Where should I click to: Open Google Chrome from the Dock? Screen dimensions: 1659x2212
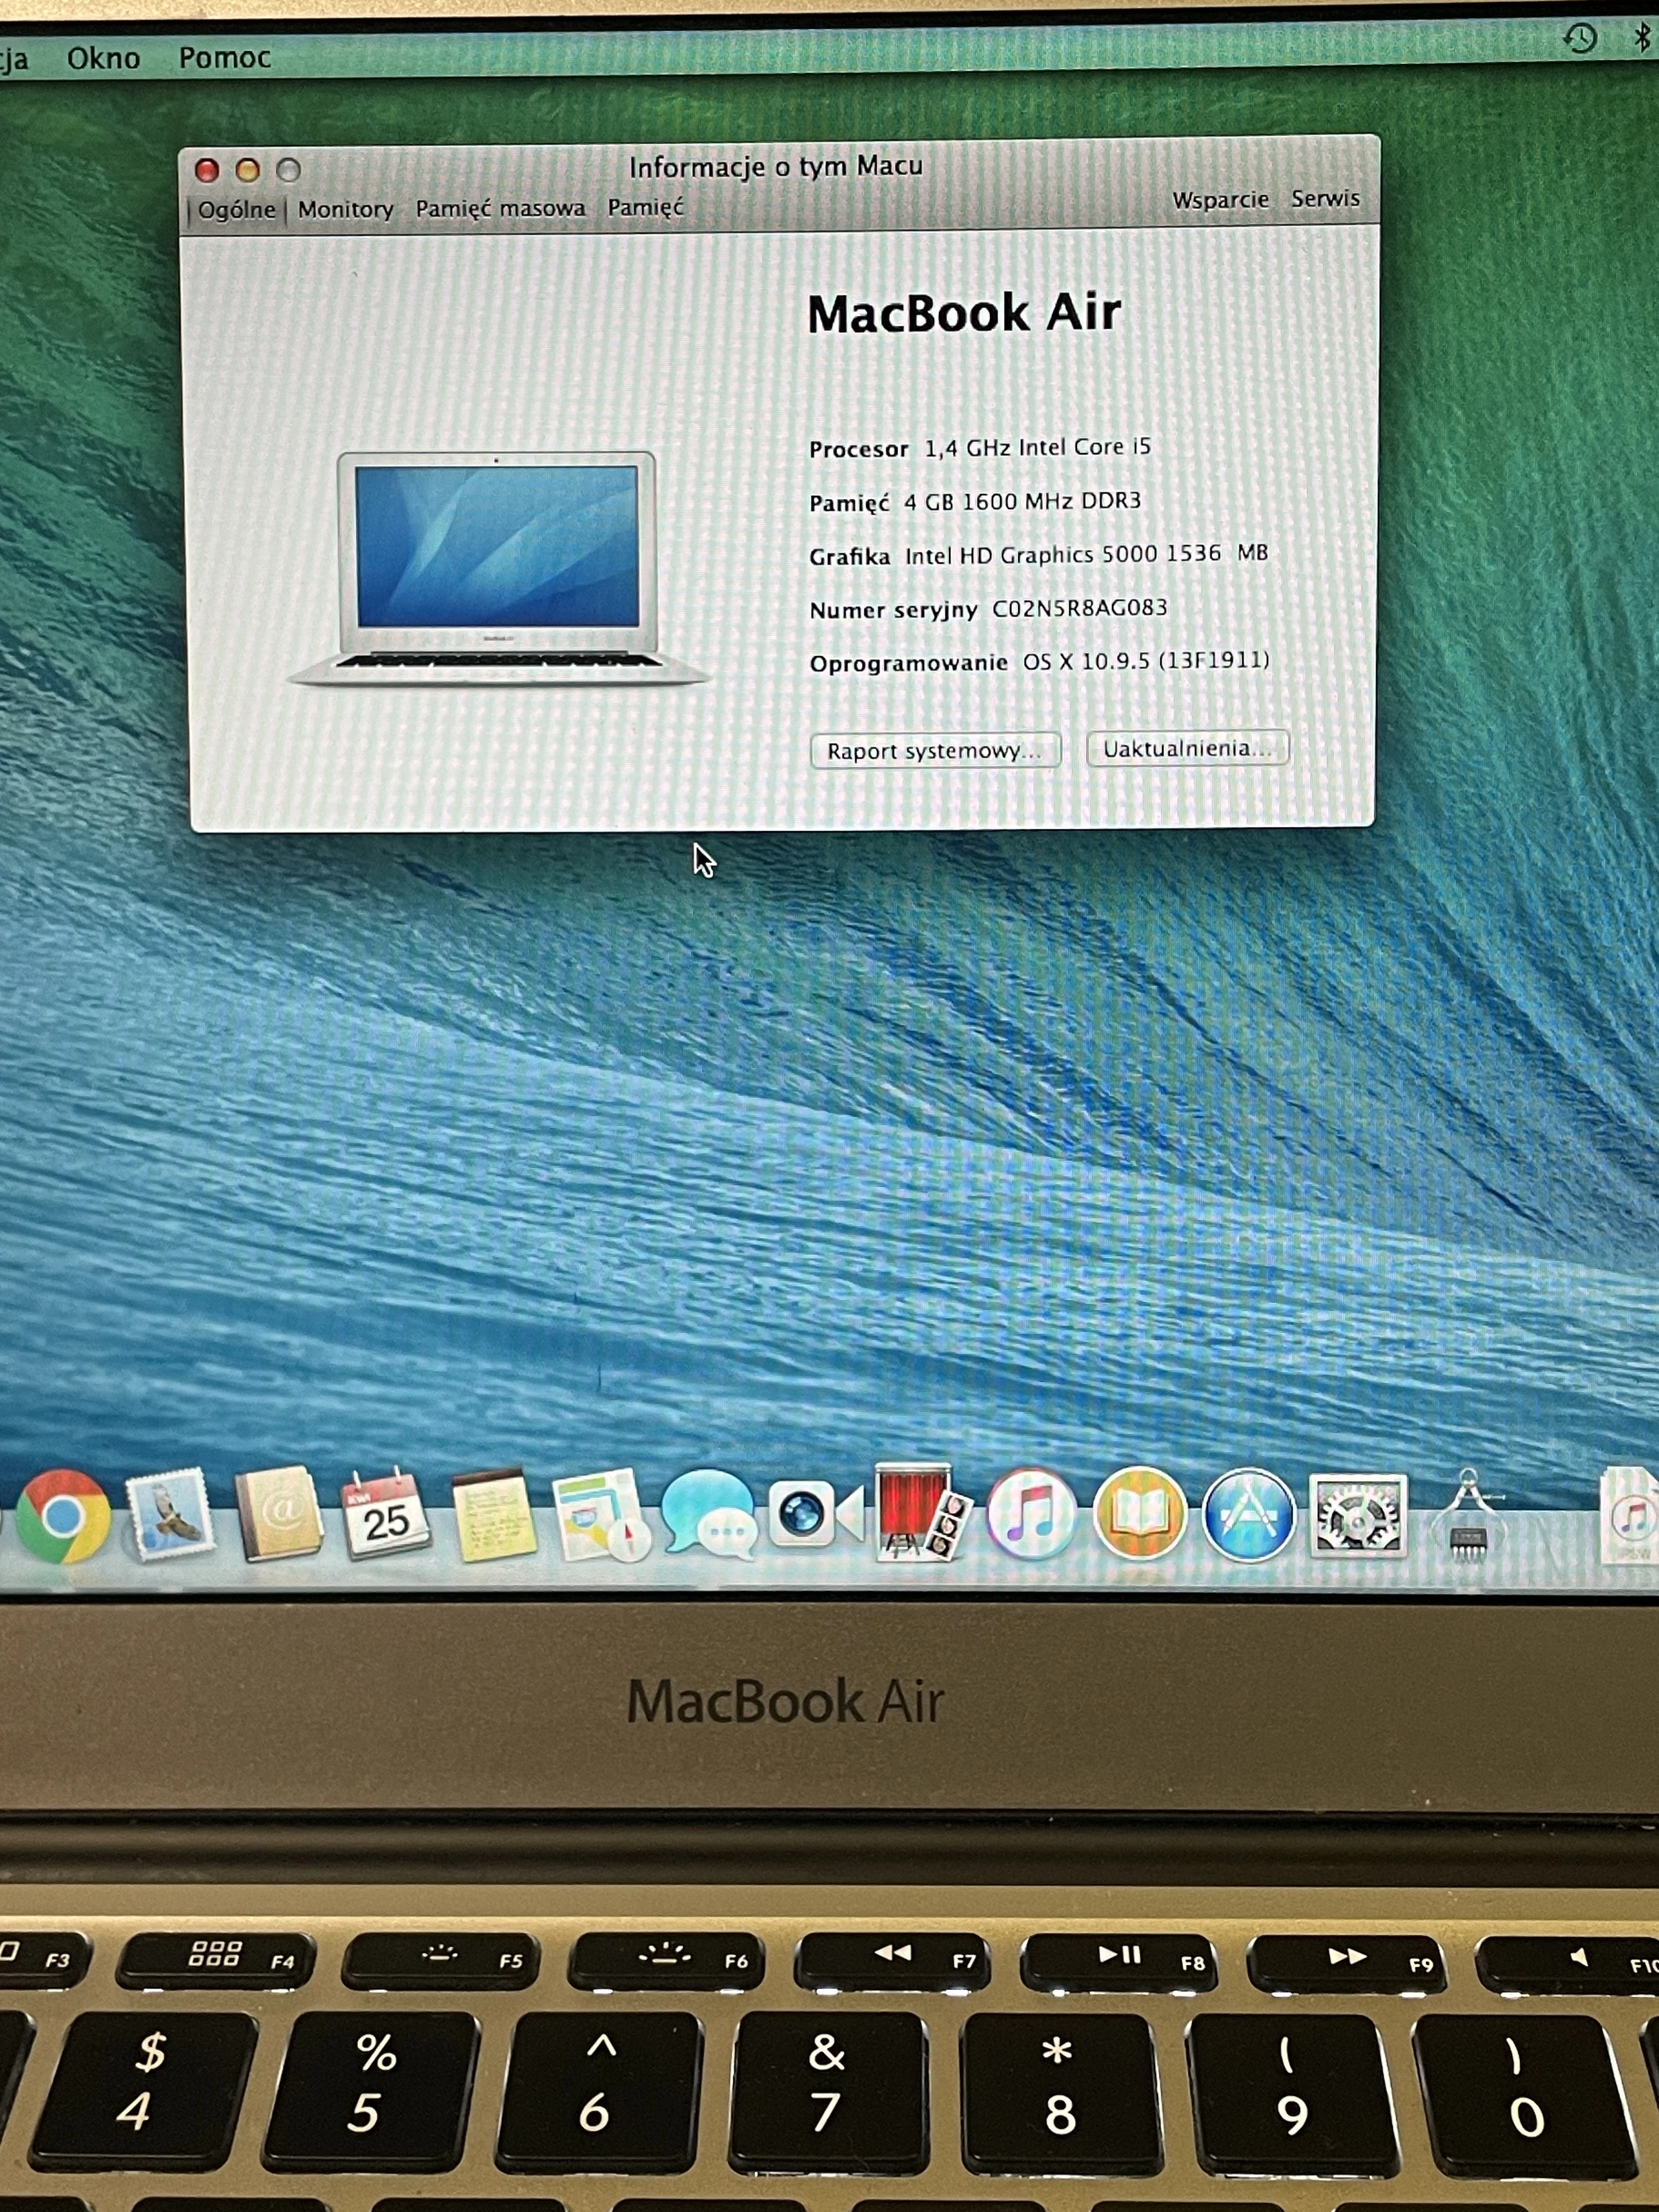coord(62,1516)
